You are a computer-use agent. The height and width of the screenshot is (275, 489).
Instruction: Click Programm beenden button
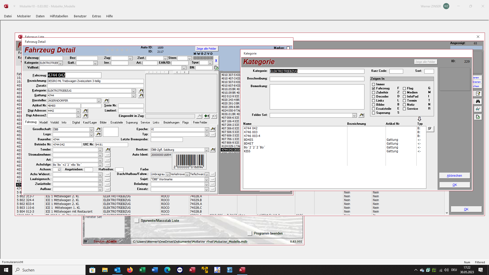(250, 233)
